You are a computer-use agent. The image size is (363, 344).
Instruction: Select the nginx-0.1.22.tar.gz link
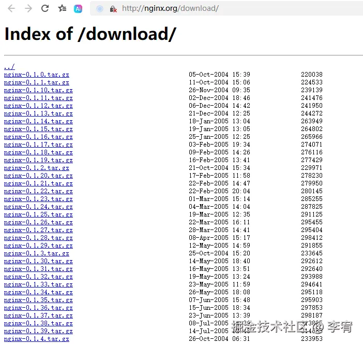point(38,191)
